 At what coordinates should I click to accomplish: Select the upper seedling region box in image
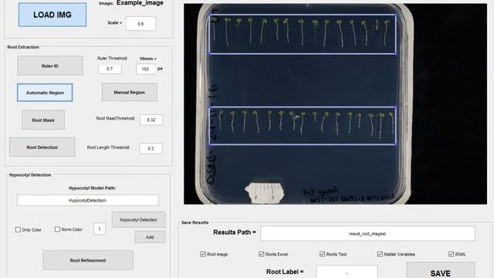(303, 34)
